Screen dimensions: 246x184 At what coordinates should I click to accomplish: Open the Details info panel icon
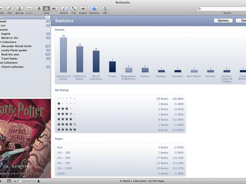[x=64, y=9]
